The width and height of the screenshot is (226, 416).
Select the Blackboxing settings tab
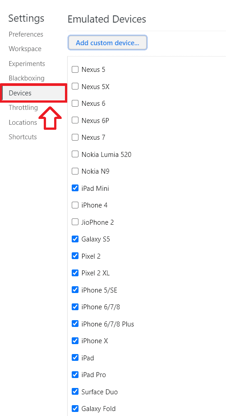[27, 78]
